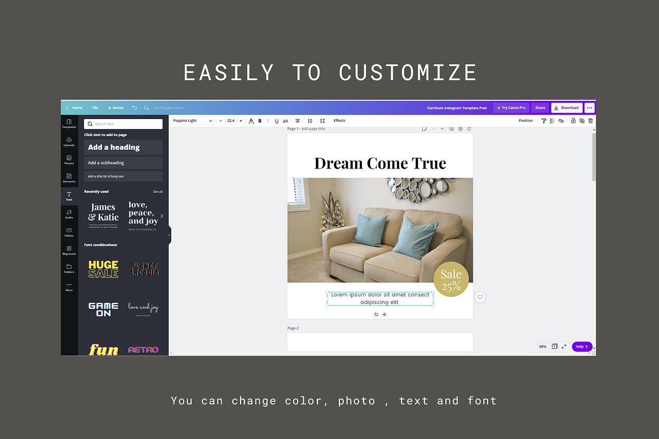Open the Templates panel in sidebar
Screen dimensions: 659x439
69,123
